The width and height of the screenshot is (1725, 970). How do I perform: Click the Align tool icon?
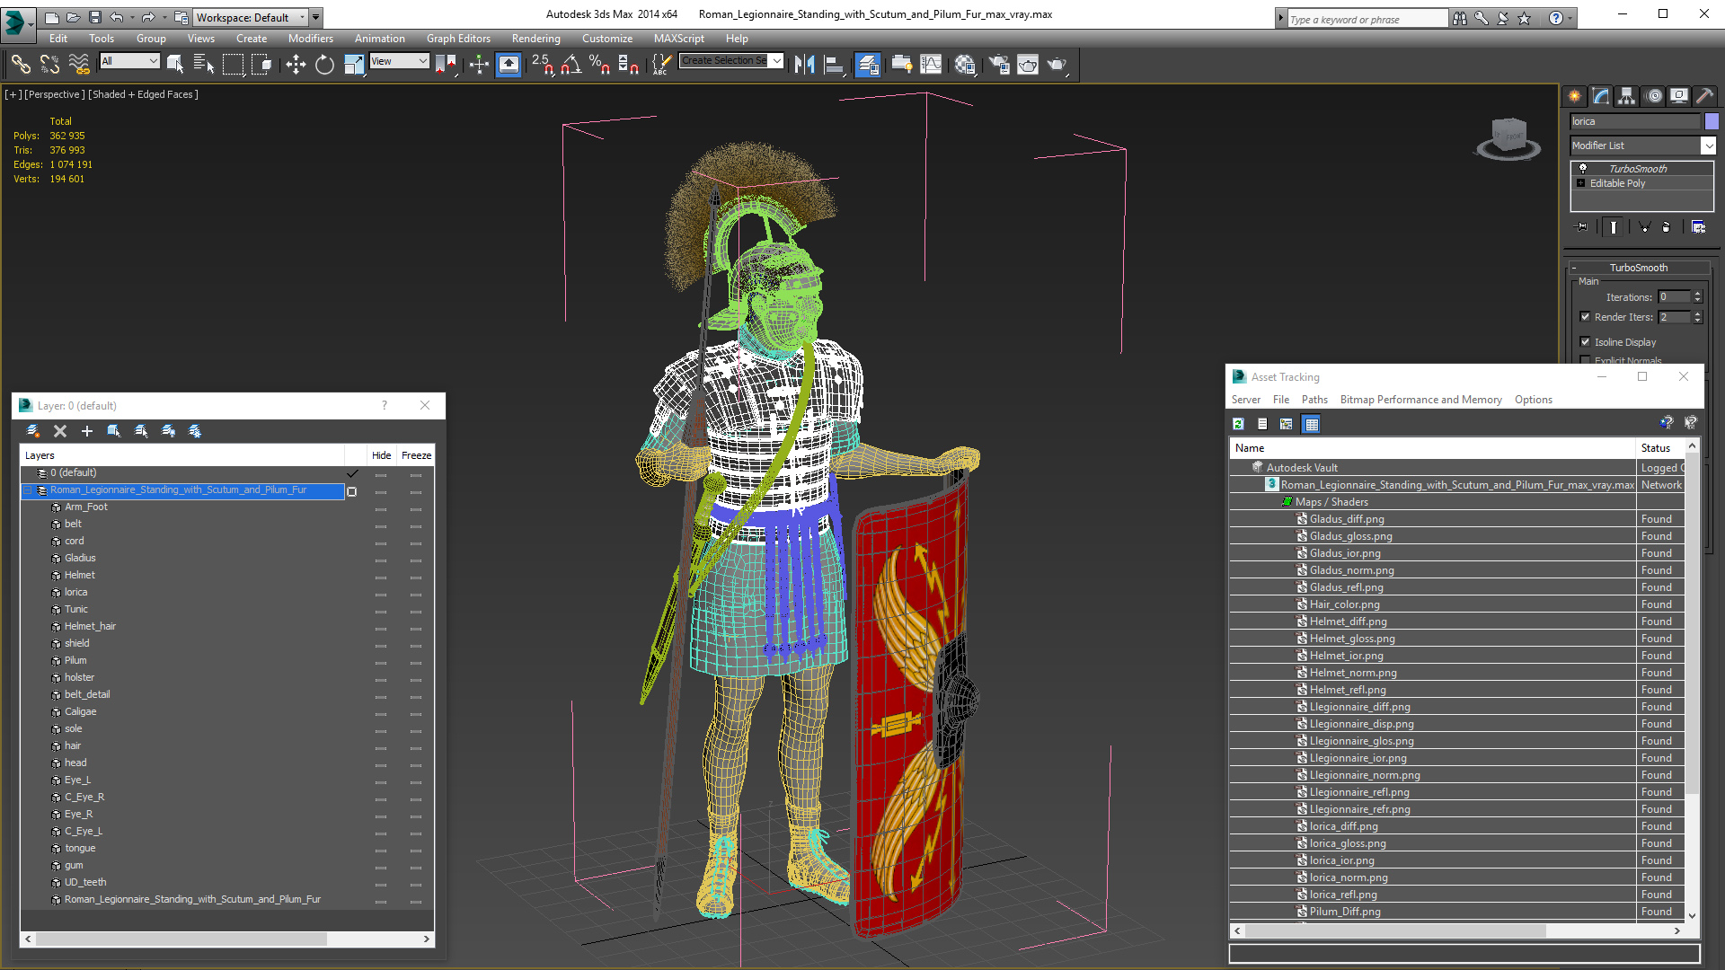tap(835, 64)
